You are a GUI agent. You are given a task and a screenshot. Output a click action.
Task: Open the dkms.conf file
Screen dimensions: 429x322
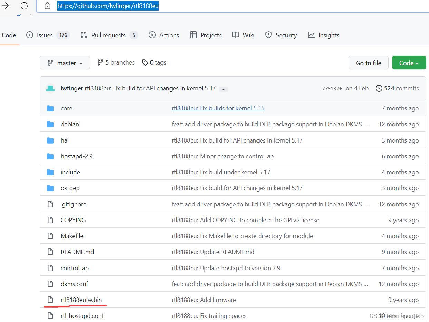(74, 284)
